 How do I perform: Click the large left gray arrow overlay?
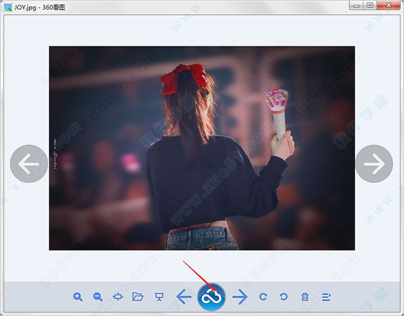tap(29, 164)
